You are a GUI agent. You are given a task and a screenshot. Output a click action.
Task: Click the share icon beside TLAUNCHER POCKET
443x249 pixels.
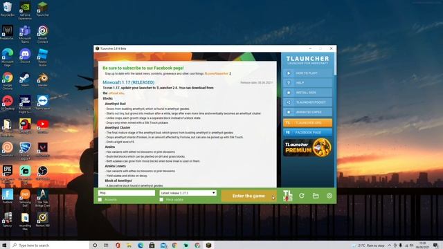[x=289, y=102]
